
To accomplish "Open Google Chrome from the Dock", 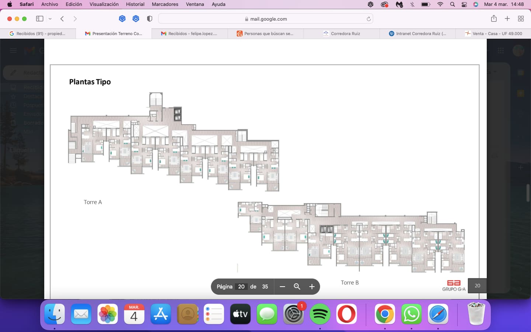I will [385, 314].
